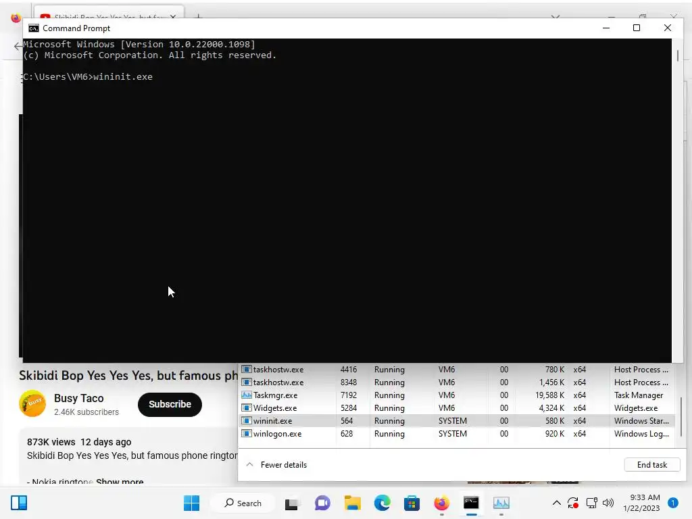Open Widgets panel icon on taskbar
The width and height of the screenshot is (692, 519).
19,503
